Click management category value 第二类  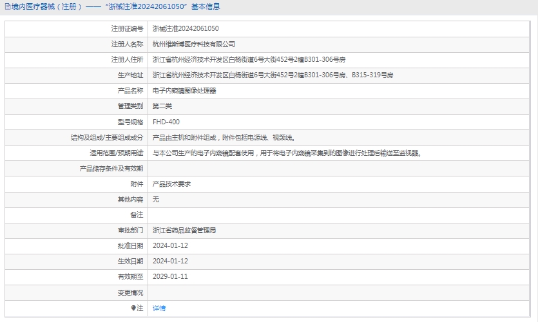(x=162, y=106)
